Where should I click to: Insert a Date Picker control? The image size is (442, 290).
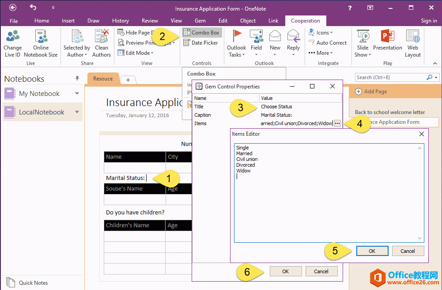tap(200, 43)
